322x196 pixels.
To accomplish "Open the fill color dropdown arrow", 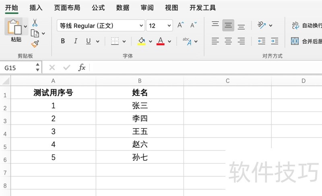I will pos(151,41).
